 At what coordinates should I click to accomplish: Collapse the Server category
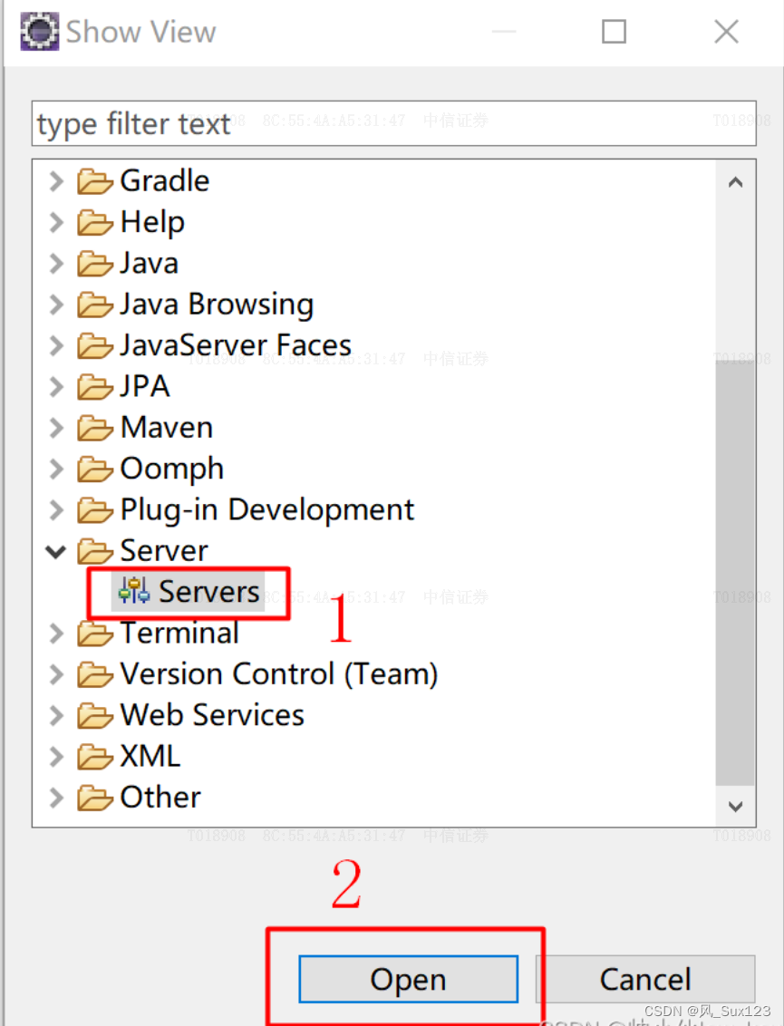[56, 552]
